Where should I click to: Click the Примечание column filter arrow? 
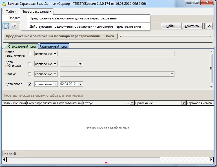[183, 103]
